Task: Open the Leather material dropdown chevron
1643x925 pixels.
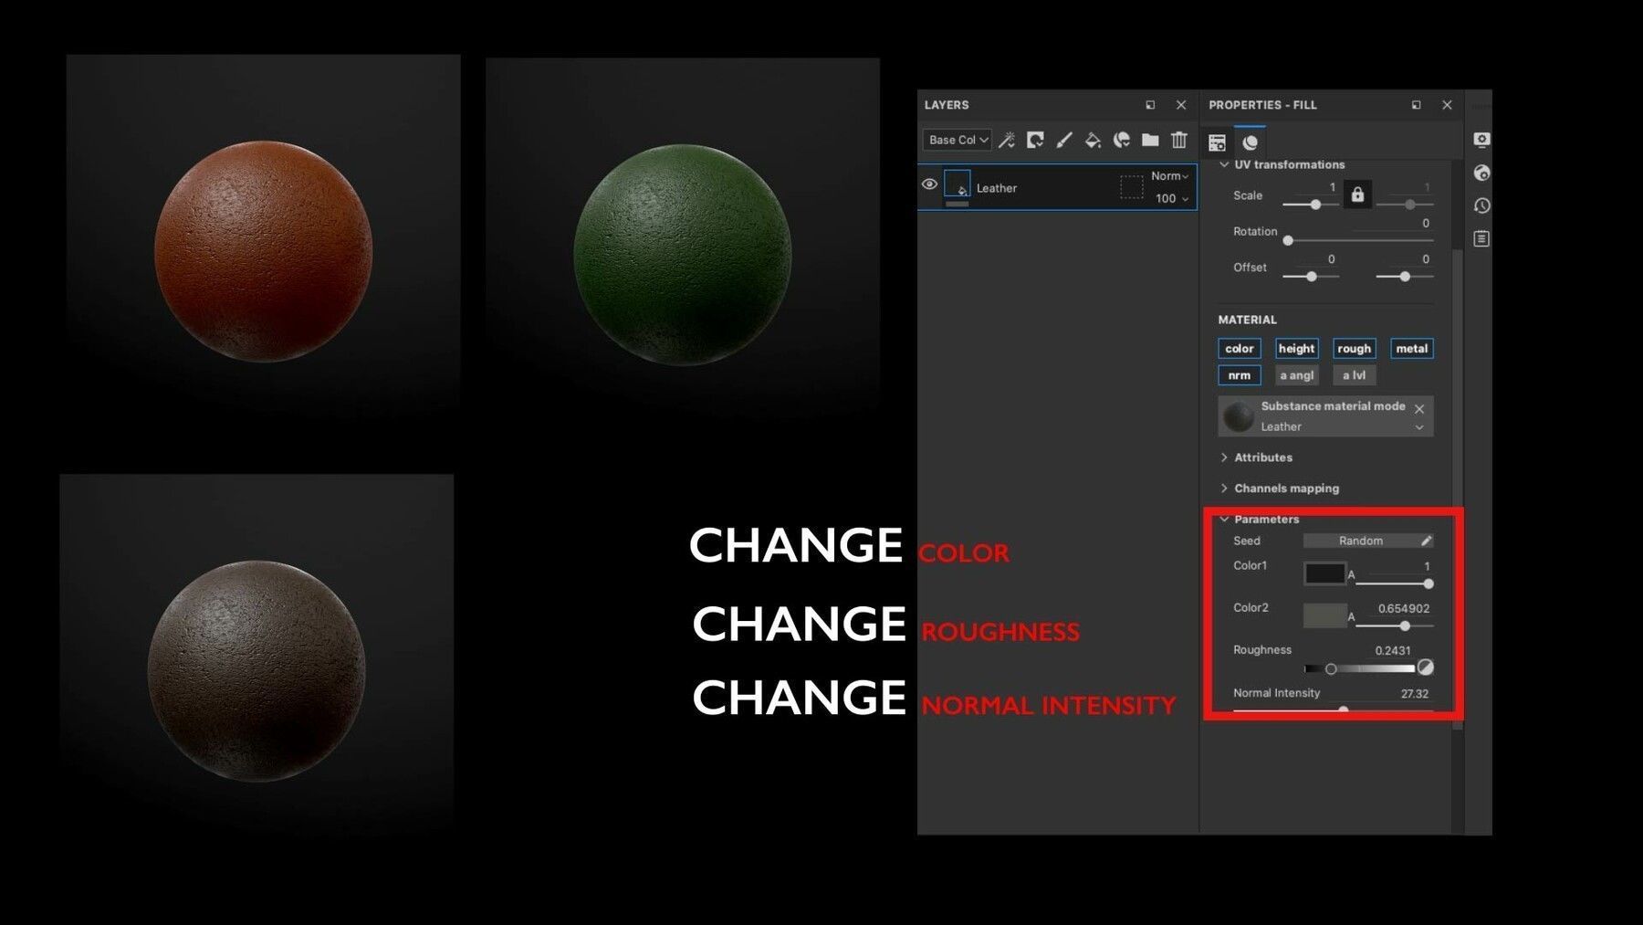Action: pyautogui.click(x=1419, y=427)
